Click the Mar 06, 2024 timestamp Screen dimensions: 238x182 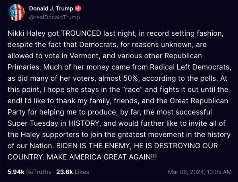pos(200,172)
